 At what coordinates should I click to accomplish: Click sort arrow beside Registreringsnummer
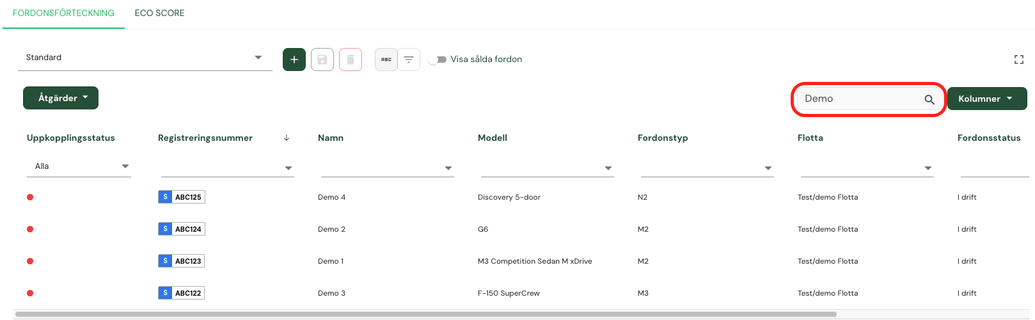[x=287, y=138]
